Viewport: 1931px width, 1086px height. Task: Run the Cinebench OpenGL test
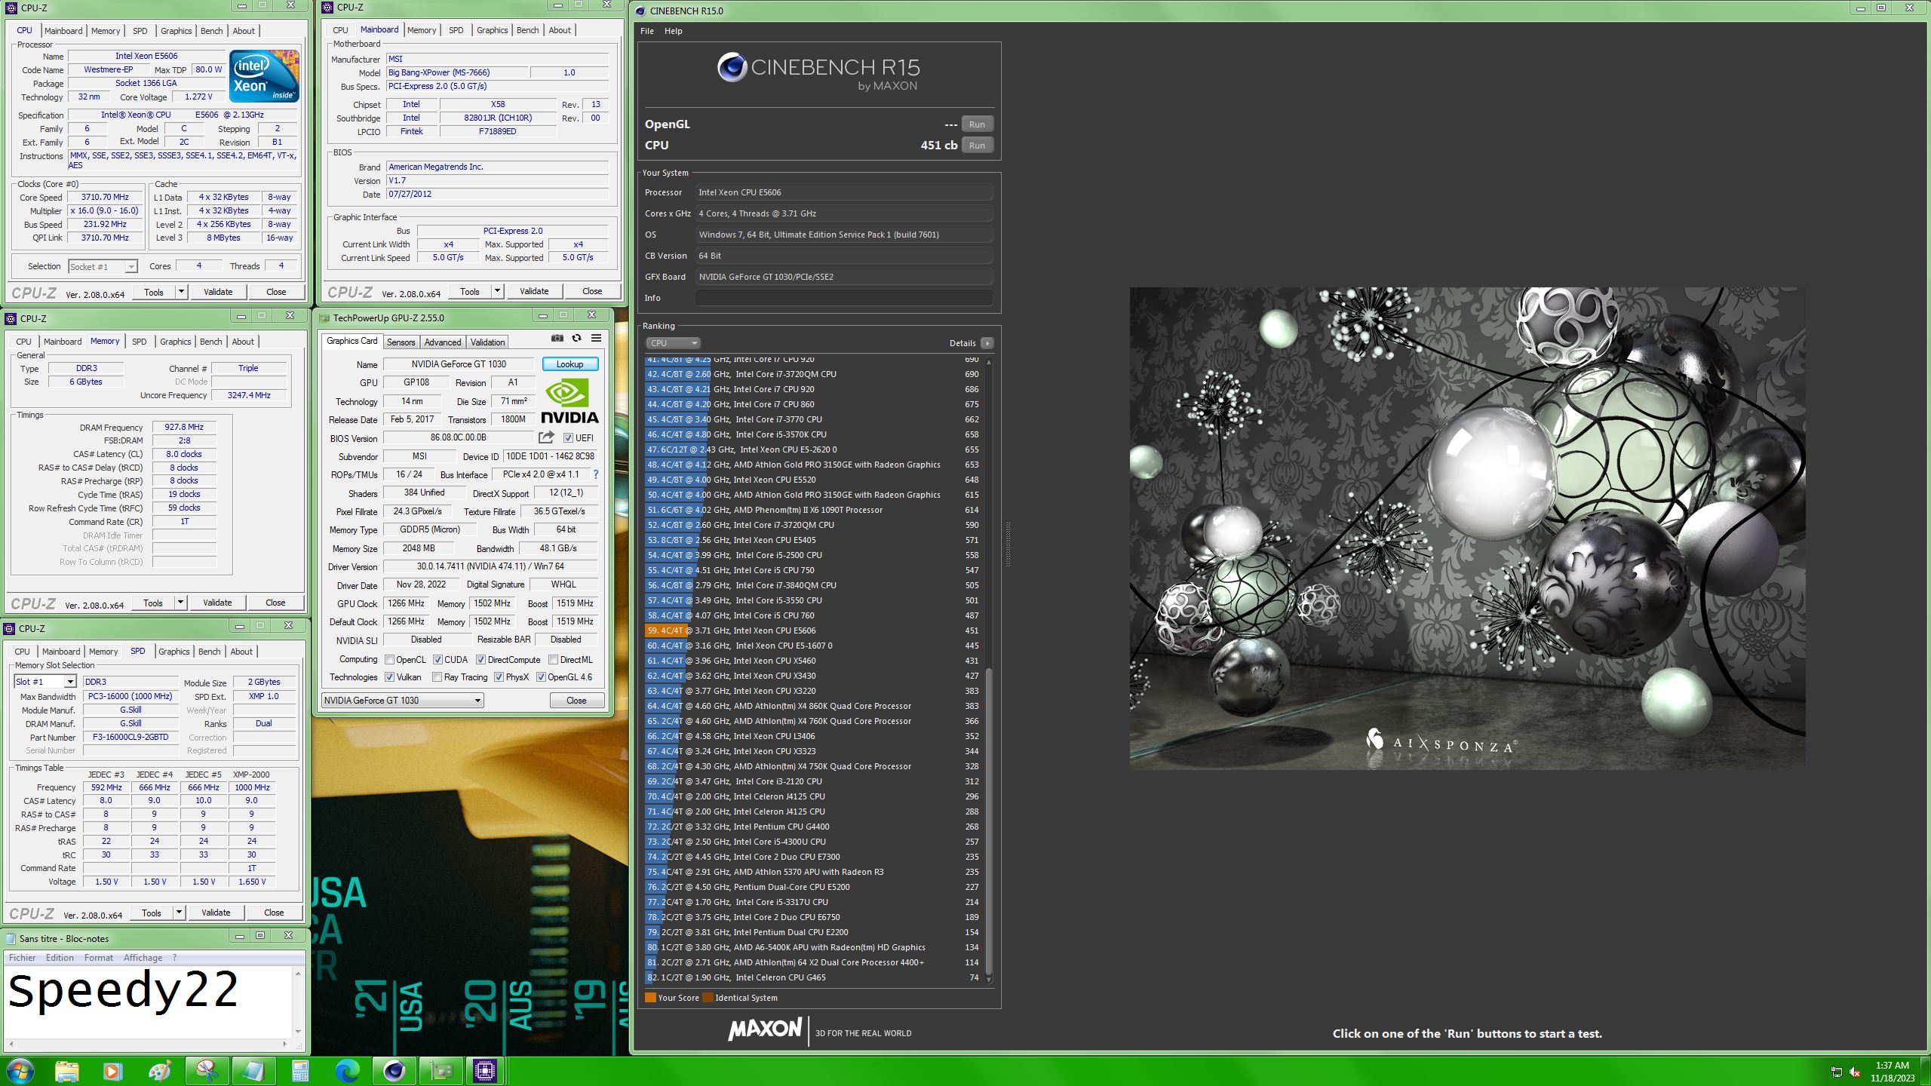pos(977,124)
